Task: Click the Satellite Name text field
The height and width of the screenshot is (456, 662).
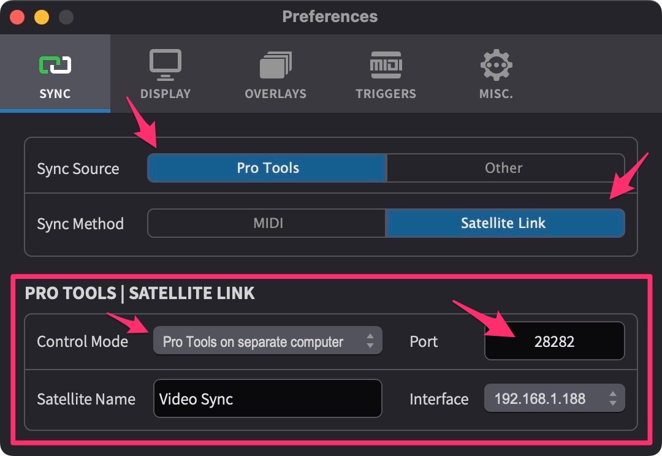Action: point(268,398)
